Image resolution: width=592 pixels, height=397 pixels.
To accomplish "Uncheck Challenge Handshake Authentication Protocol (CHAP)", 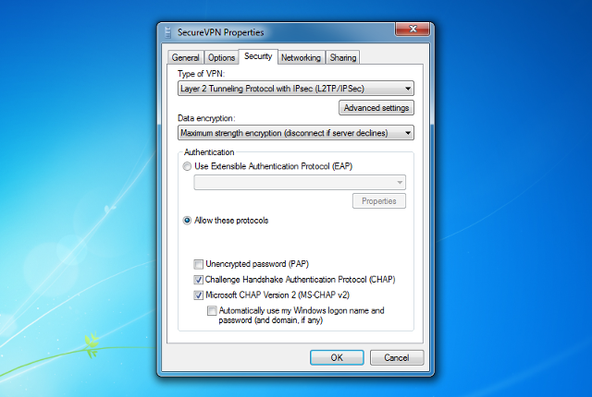I will (x=198, y=280).
